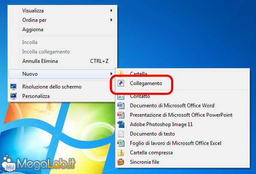
Task: Click the compressed zip folder icon
Action: coord(121,153)
